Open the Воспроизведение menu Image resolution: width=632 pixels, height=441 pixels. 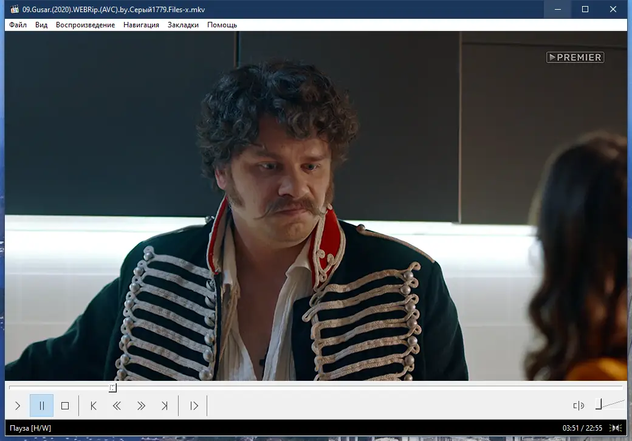(x=86, y=24)
